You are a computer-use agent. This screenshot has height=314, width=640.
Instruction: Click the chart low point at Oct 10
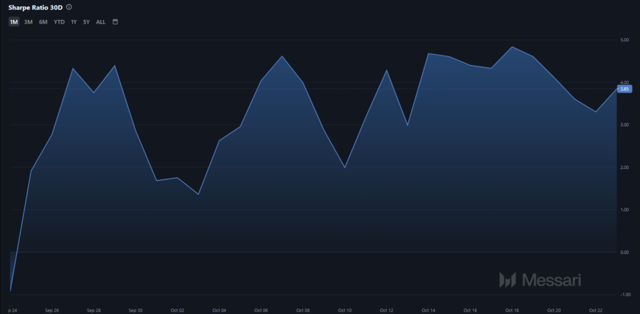pyautogui.click(x=344, y=168)
